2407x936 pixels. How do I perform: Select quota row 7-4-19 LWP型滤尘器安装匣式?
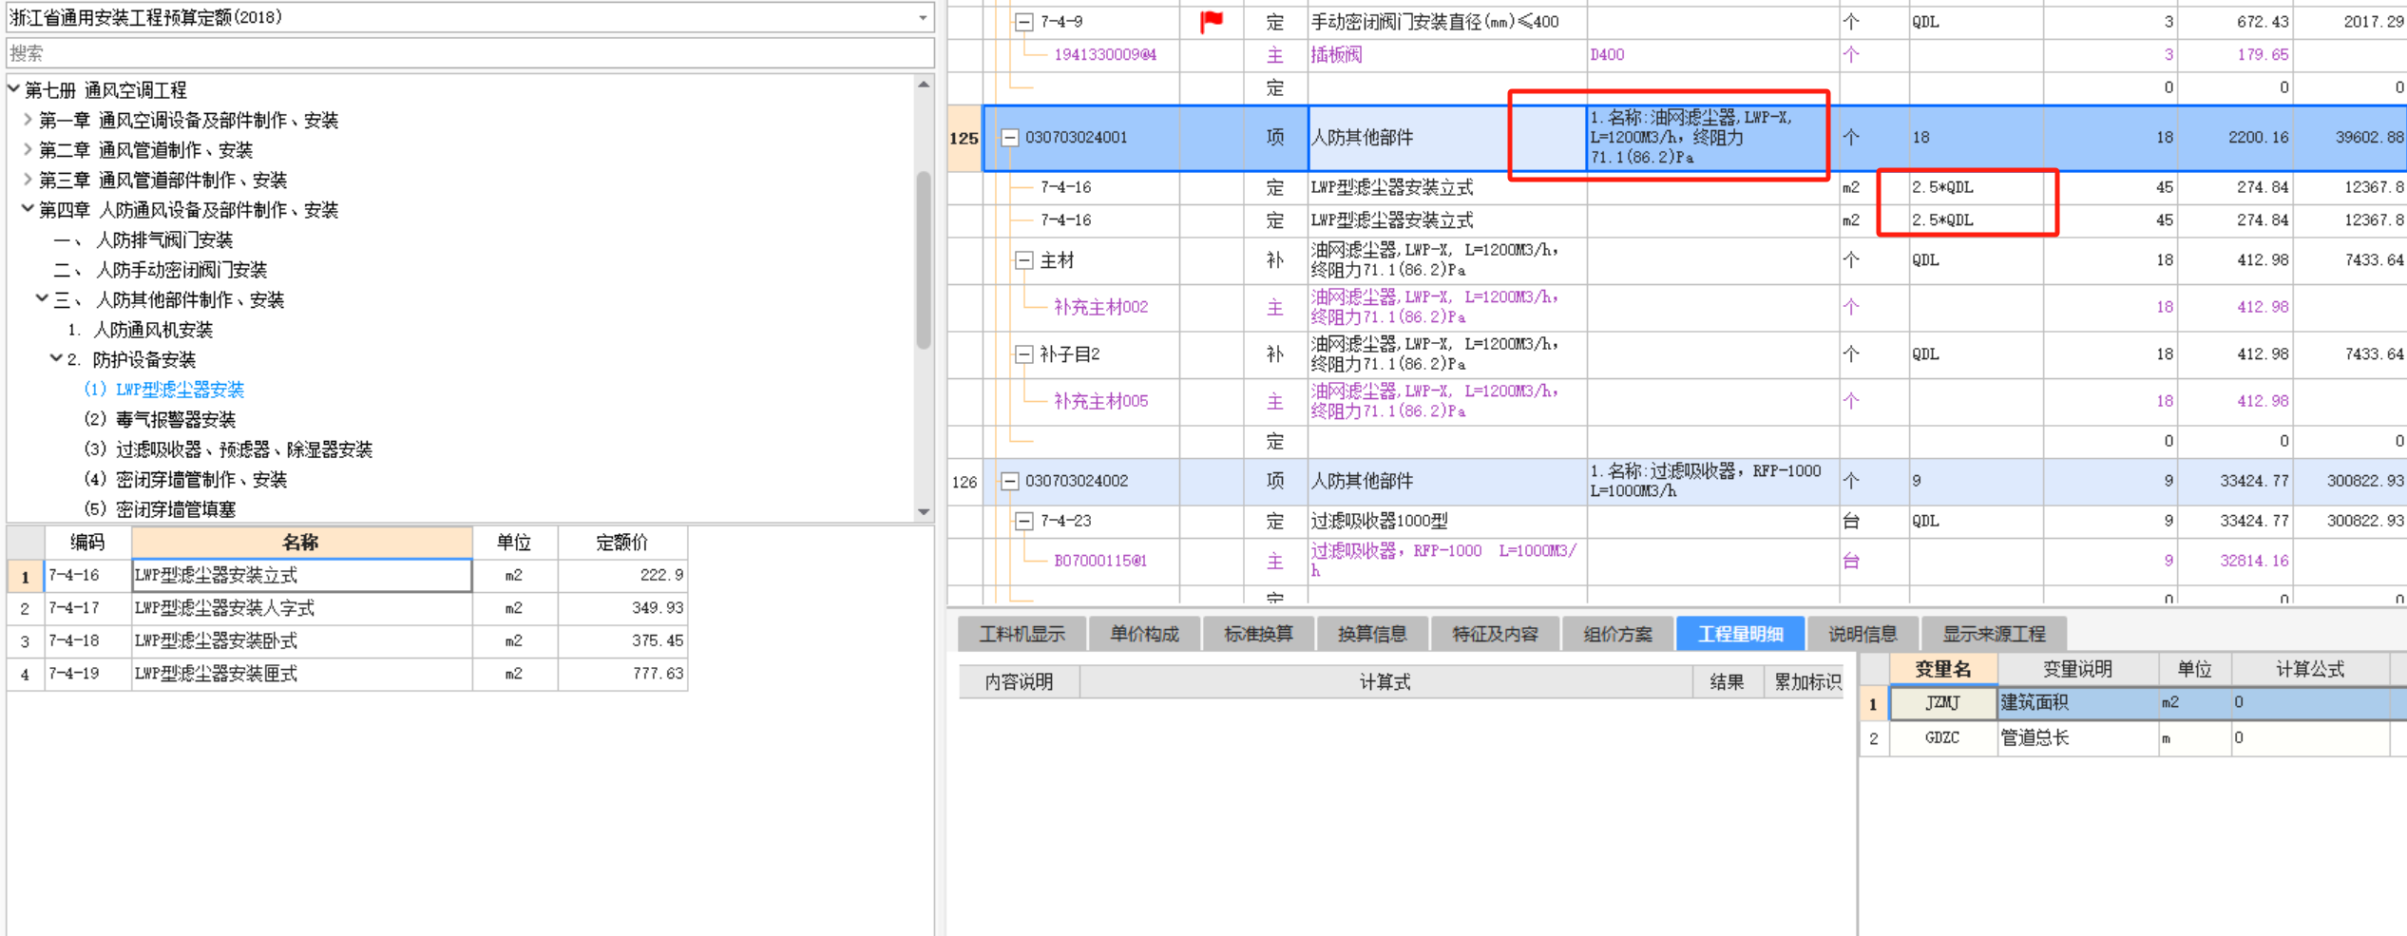click(347, 674)
